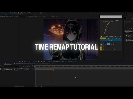
Task: Open the Audio panel tab
Action: pos(130,15)
